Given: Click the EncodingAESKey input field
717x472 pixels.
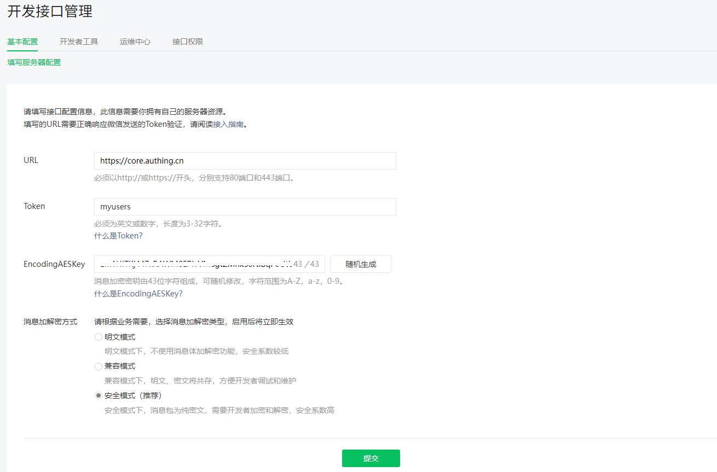Looking at the screenshot, I should coord(210,264).
